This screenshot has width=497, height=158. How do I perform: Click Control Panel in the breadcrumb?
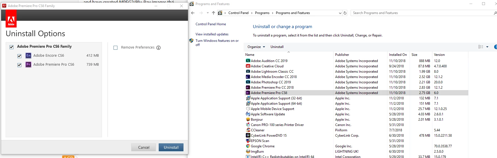point(238,13)
